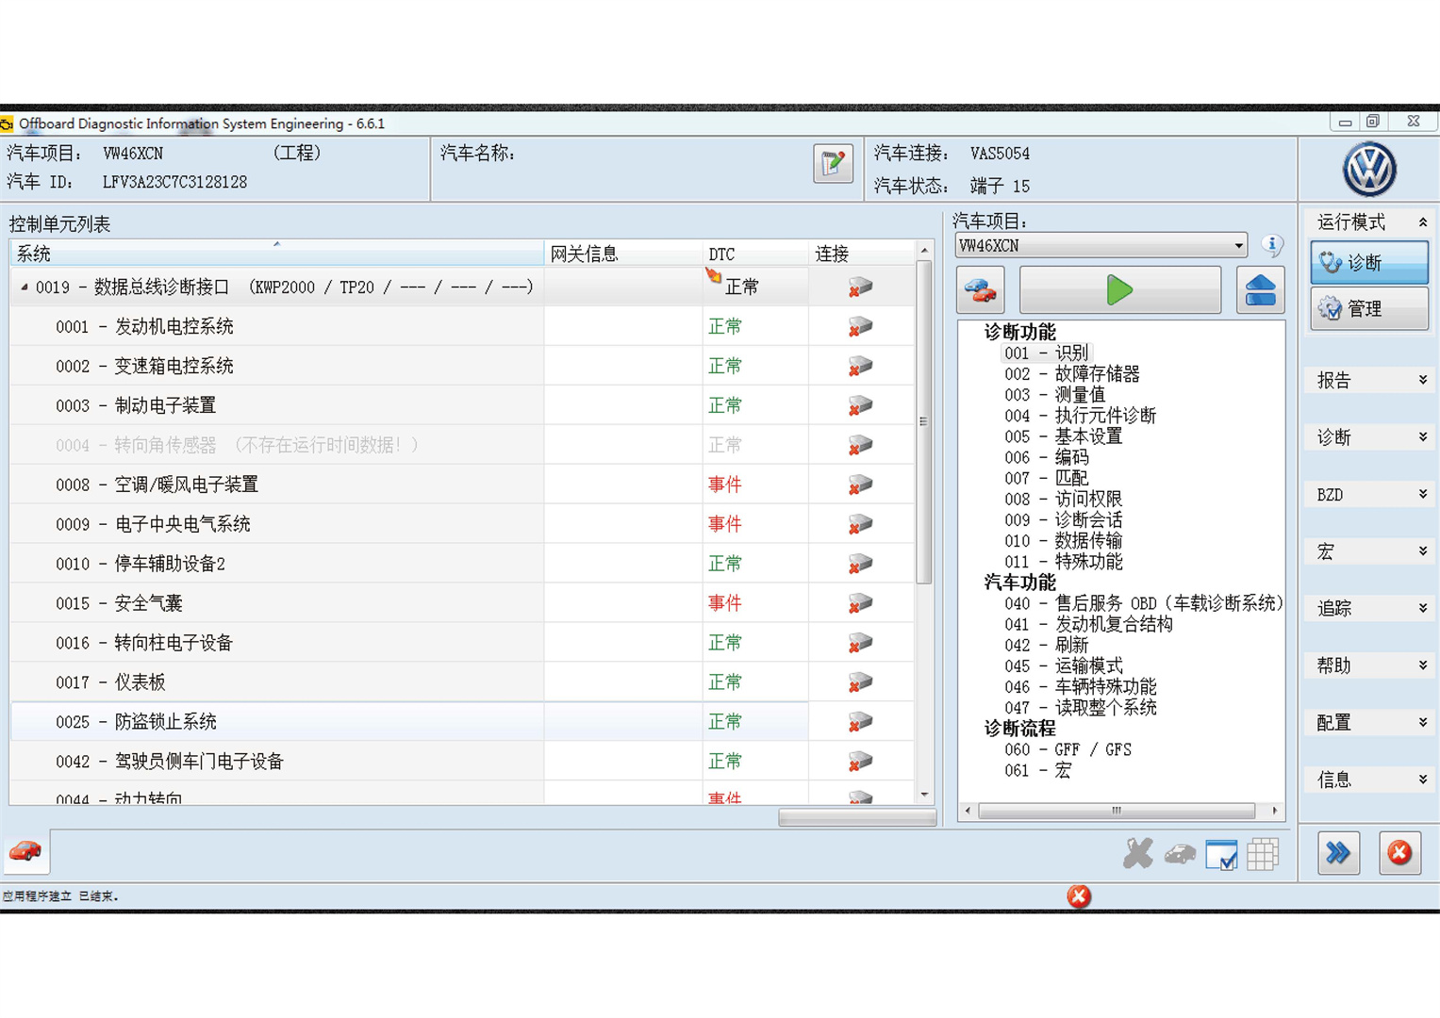Viewport: 1440px width, 1018px height.
Task: Click the red X exit button at bottom right
Action: point(1399,853)
